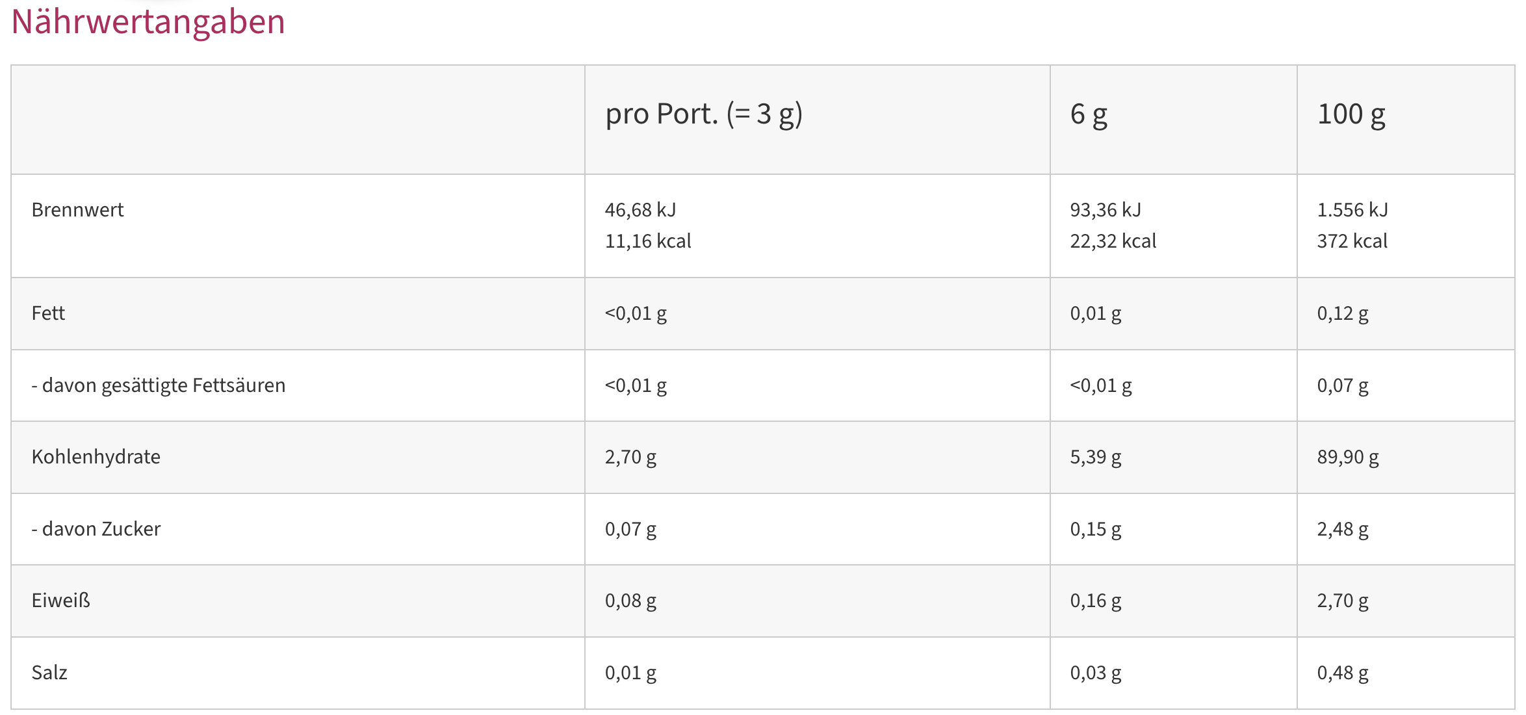
Task: Select the 100 g column header
Action: [x=1351, y=114]
